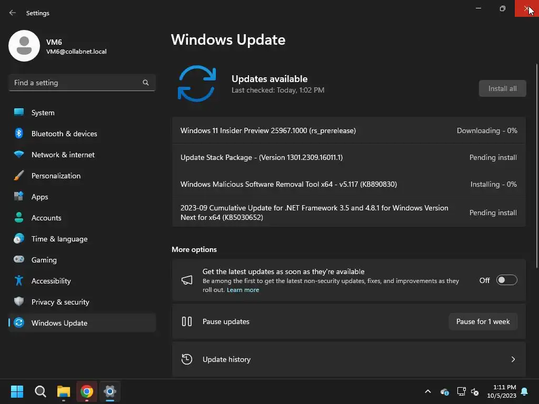Click the Settings gear in the taskbar
Screen dimensions: 539x404
[x=110, y=391]
